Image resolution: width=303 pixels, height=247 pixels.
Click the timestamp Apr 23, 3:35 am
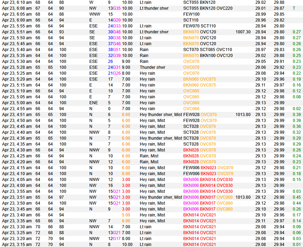point(17,221)
